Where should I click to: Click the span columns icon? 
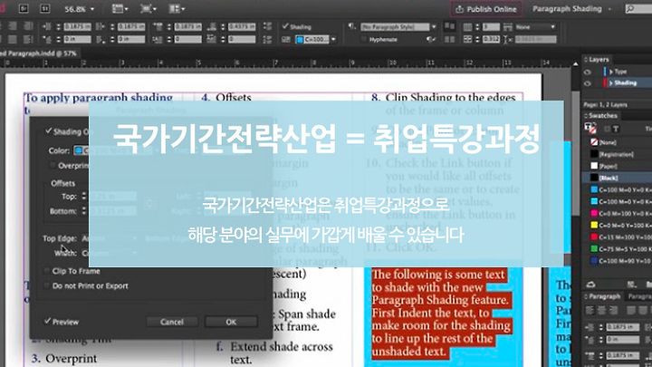click(508, 26)
